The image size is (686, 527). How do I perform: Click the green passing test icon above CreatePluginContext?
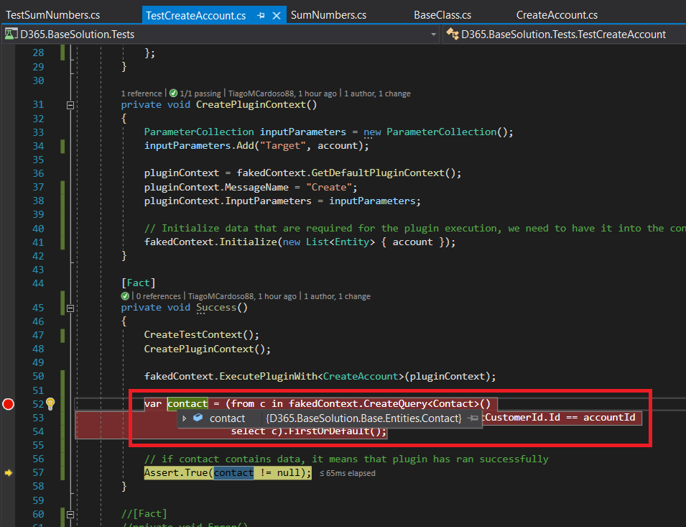click(x=173, y=93)
